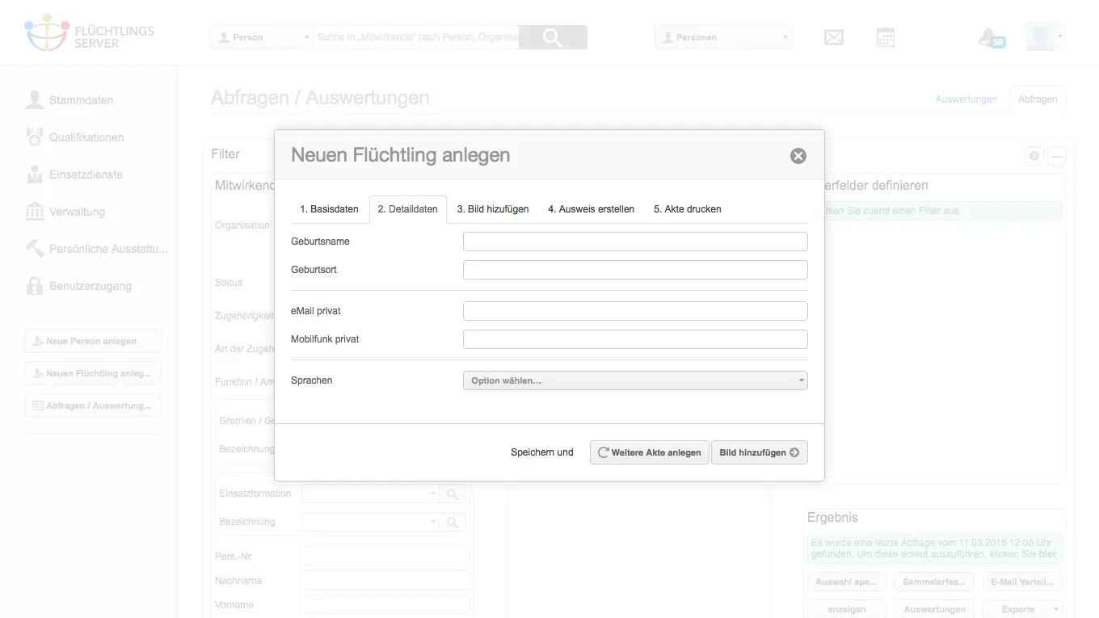1099x618 pixels.
Task: Open the calendar icon in header
Action: point(886,37)
